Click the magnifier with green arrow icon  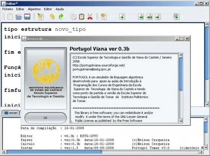click(177, 17)
